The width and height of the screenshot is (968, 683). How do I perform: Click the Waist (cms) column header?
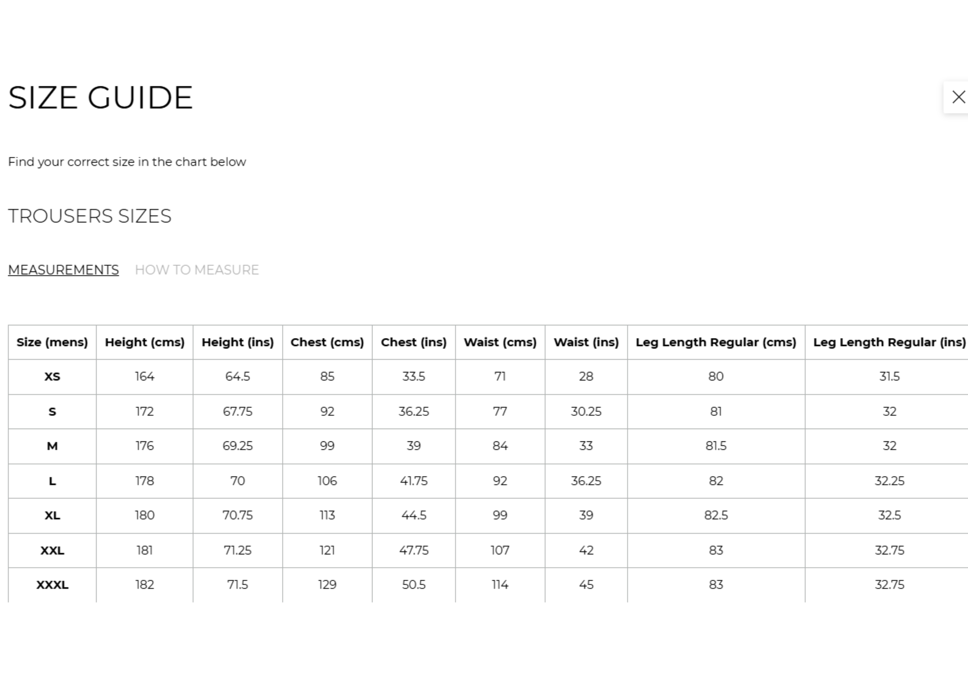coord(500,342)
